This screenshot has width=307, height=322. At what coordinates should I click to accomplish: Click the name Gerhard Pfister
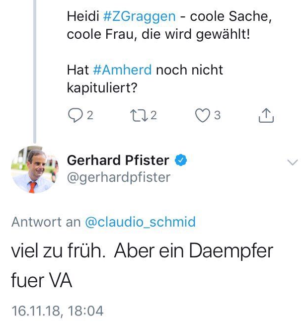(118, 161)
